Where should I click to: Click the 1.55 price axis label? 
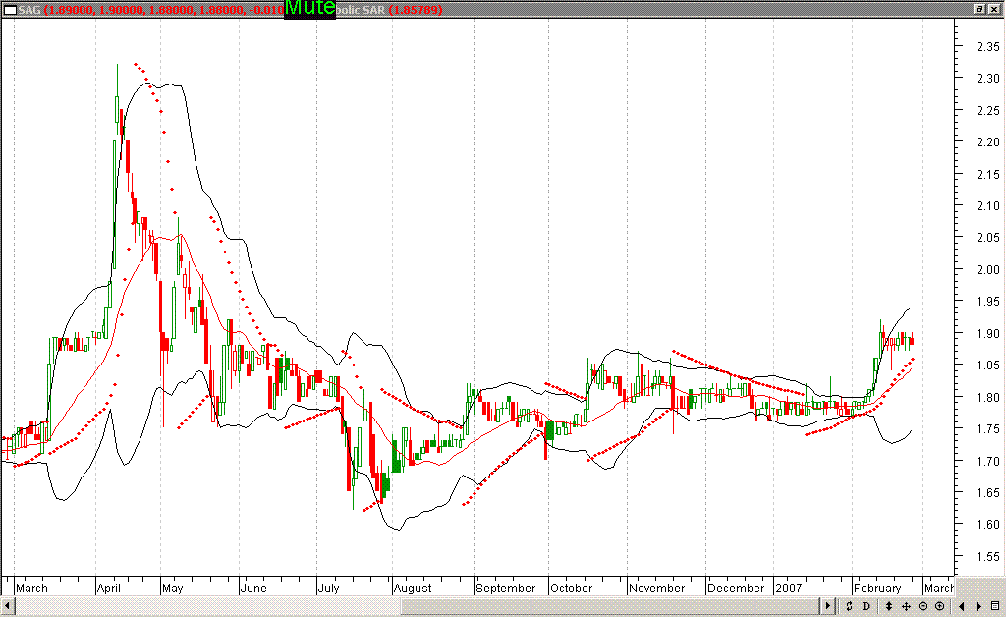(x=988, y=557)
